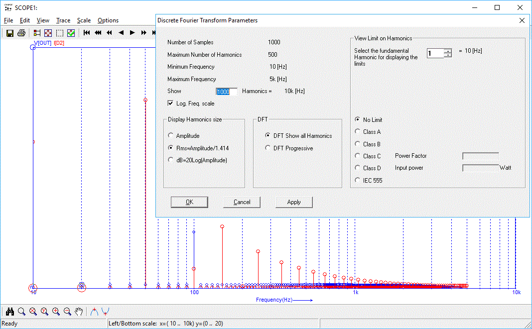Click the binoculars find icon

tap(10, 312)
